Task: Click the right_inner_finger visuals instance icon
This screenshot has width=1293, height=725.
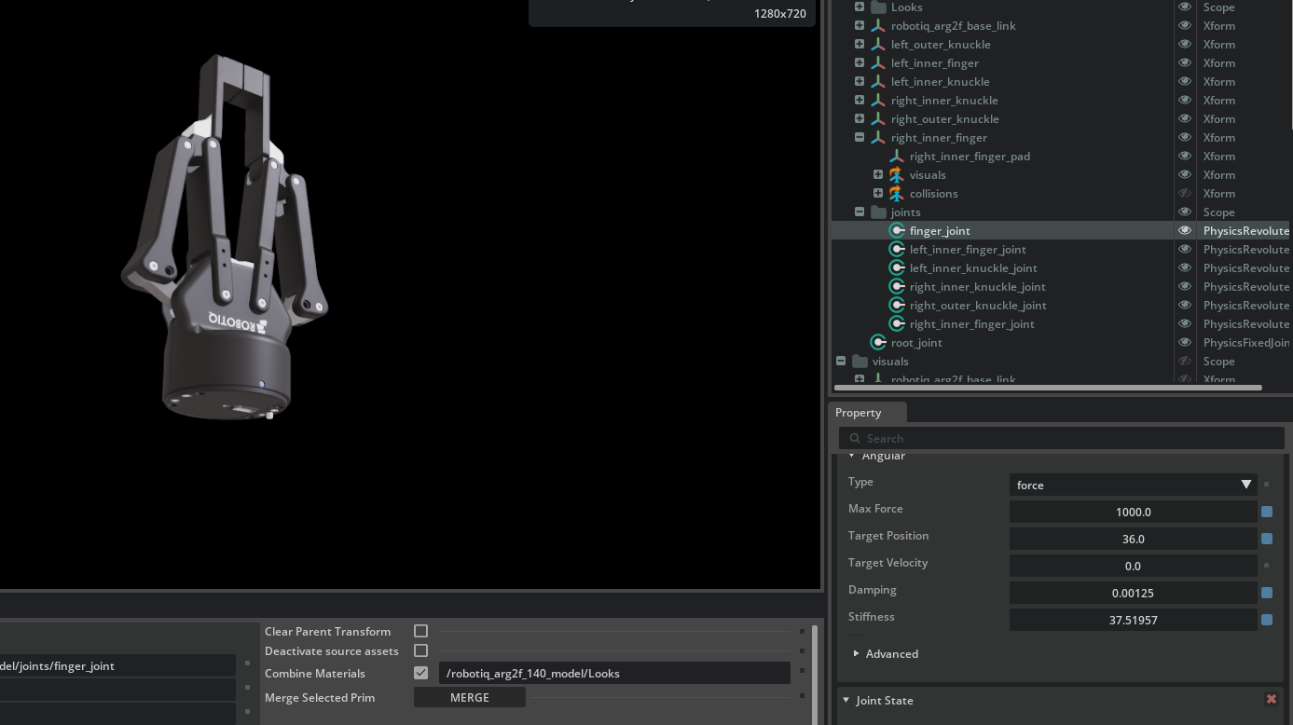Action: (897, 174)
